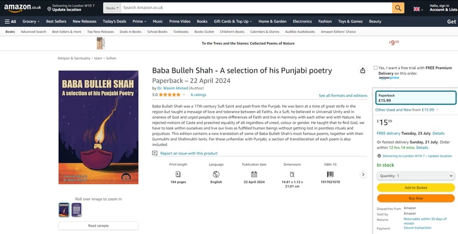Open the Dr. Wasim Ahmed author link
Viewport: 458px width, 234px height.
[172, 88]
